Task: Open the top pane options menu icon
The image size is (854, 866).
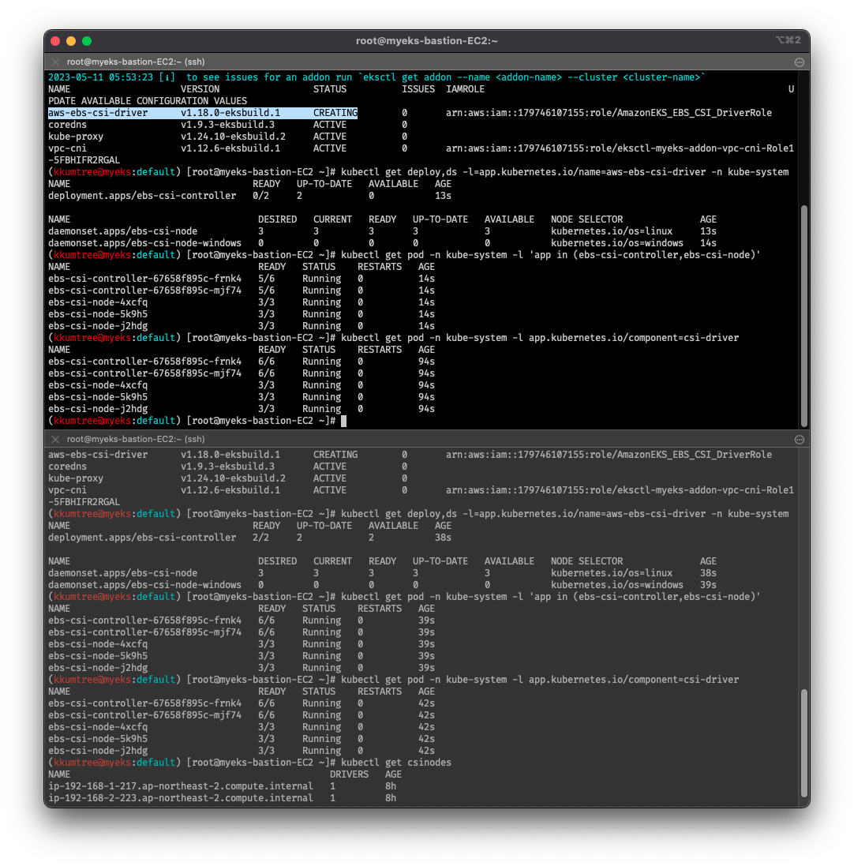Action: pos(799,62)
